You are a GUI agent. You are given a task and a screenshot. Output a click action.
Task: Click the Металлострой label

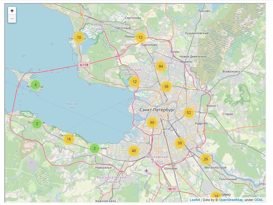pos(215,168)
